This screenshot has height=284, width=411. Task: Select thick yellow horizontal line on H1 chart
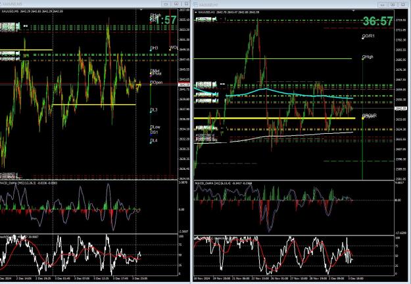pyautogui.click(x=274, y=119)
